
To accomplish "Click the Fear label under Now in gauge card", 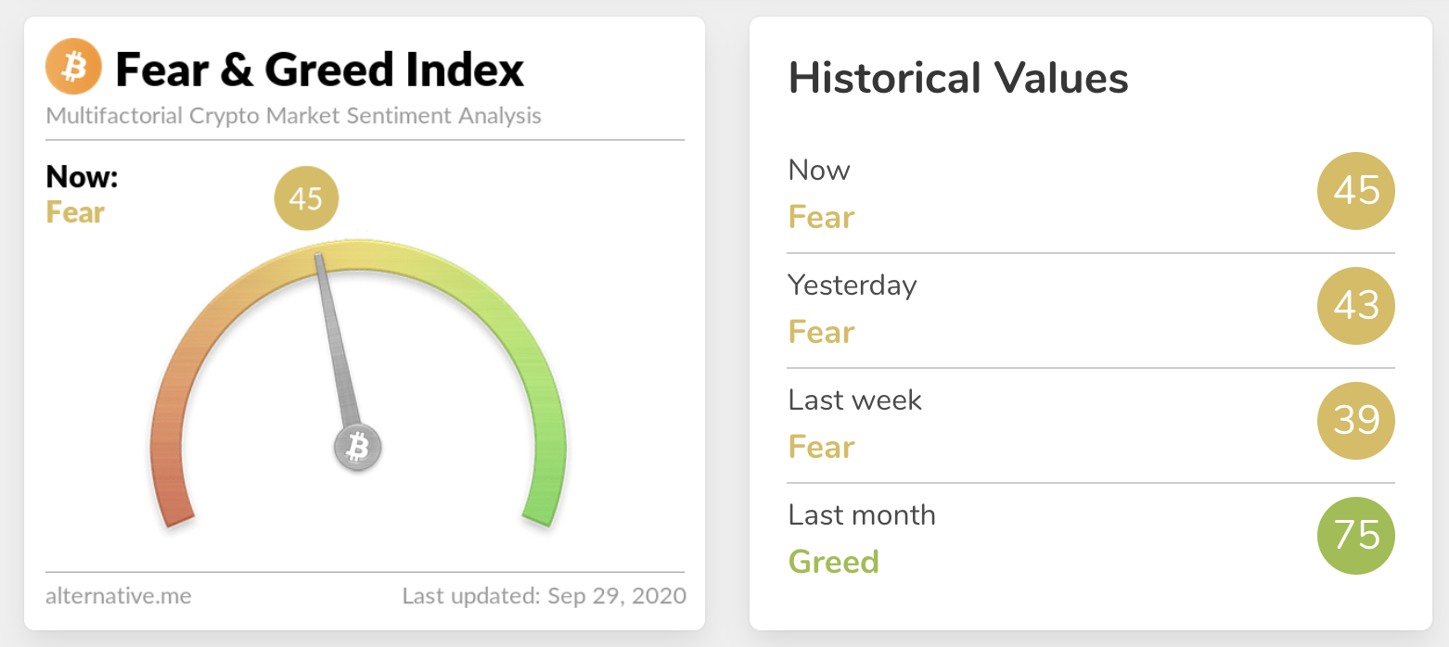I will point(75,212).
